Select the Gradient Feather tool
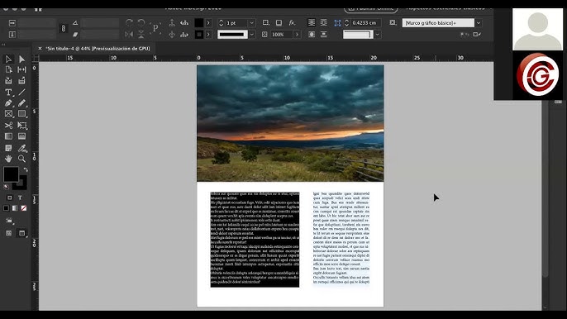Image resolution: width=567 pixels, height=319 pixels. (x=21, y=136)
